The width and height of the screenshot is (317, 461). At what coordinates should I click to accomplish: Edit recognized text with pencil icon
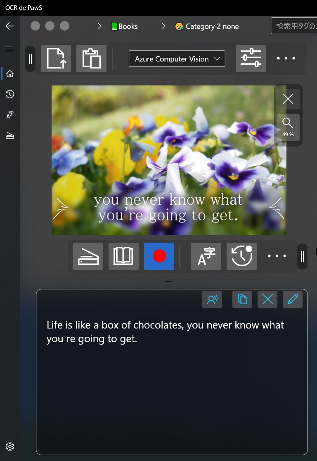point(293,300)
